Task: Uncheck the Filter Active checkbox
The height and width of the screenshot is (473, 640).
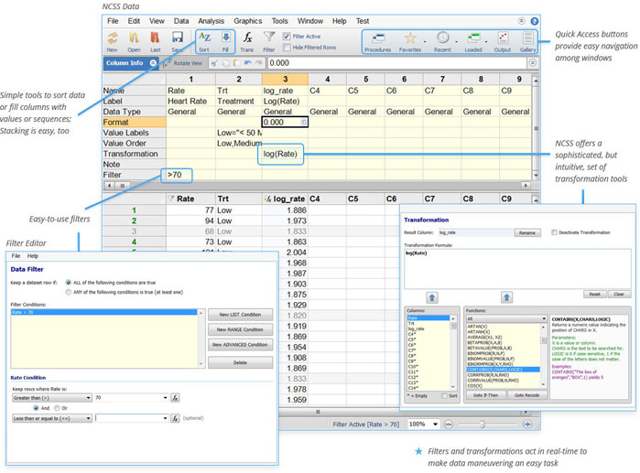Action: click(x=287, y=36)
